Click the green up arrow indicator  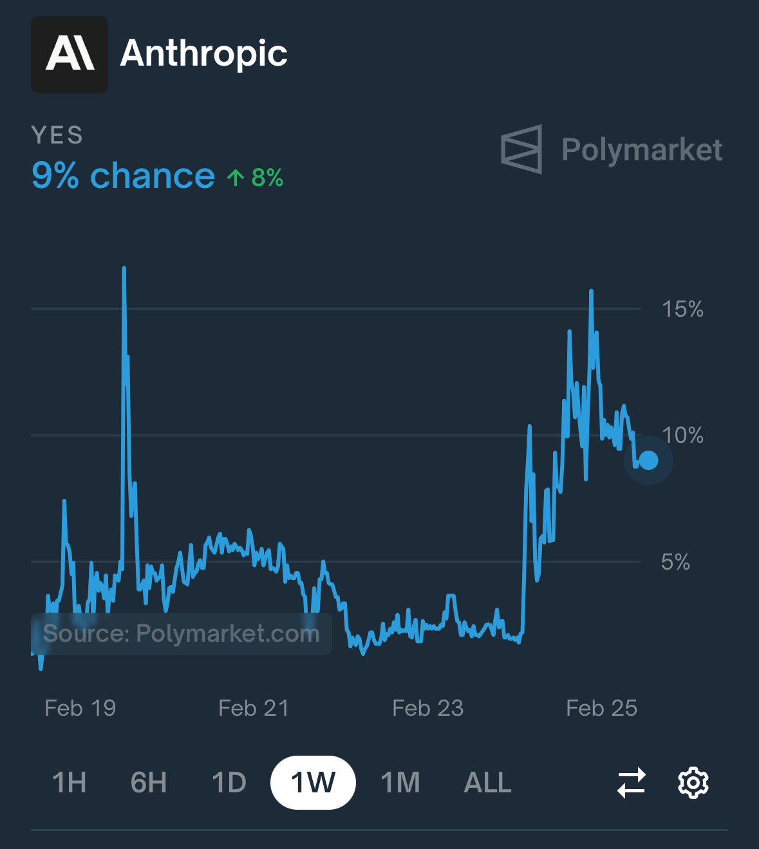(236, 178)
